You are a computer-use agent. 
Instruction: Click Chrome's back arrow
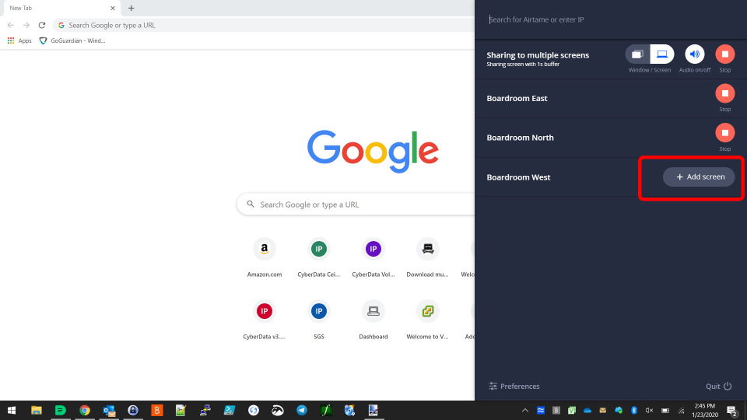pos(11,25)
